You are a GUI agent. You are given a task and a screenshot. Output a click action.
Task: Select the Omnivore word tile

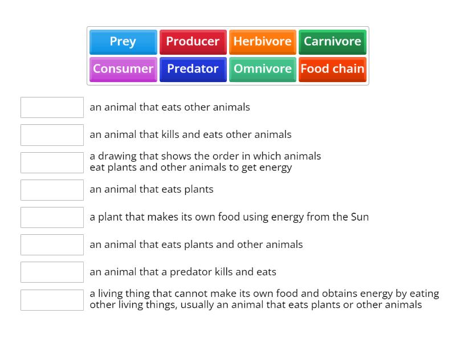[x=263, y=69]
